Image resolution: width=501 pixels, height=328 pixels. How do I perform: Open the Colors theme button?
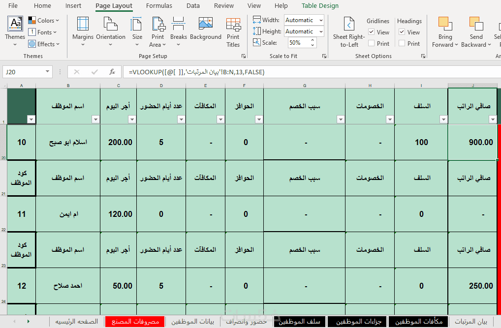43,21
